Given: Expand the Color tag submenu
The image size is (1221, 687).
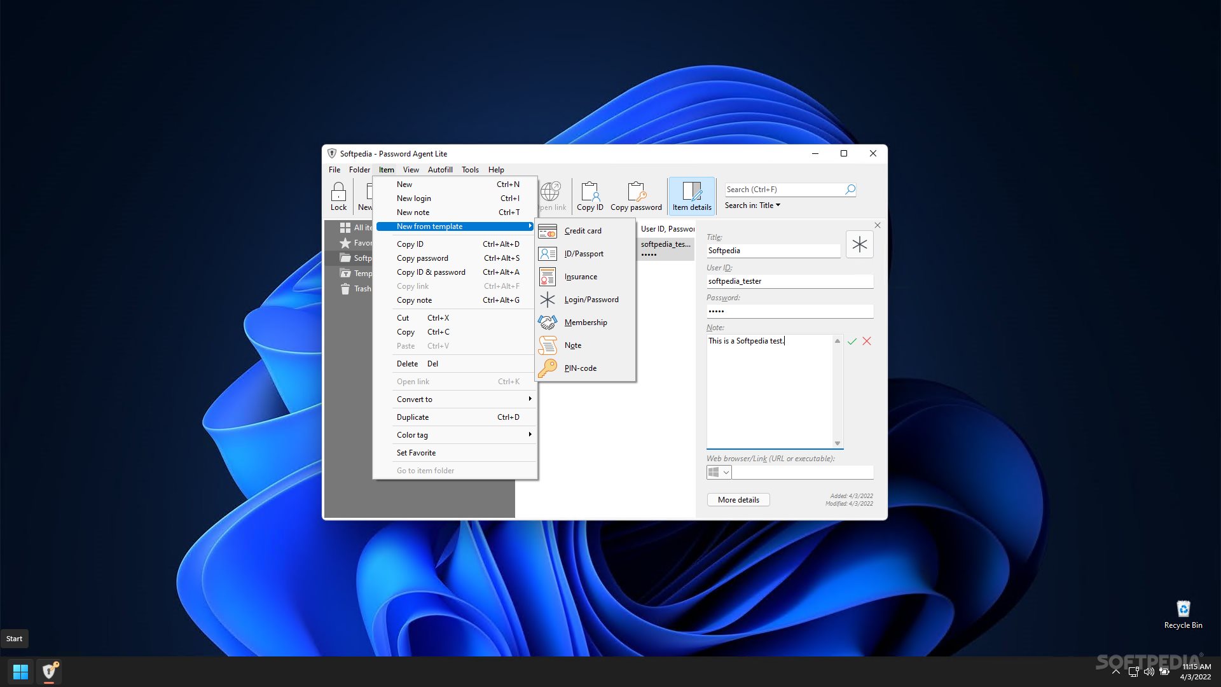Looking at the screenshot, I should click(x=457, y=435).
